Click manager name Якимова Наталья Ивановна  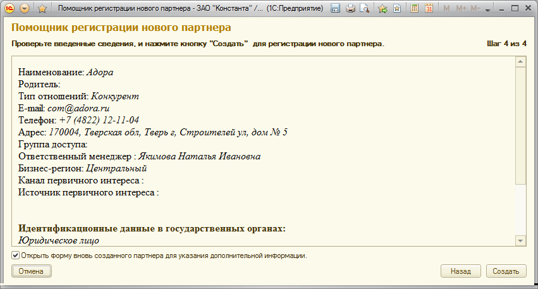(x=199, y=156)
